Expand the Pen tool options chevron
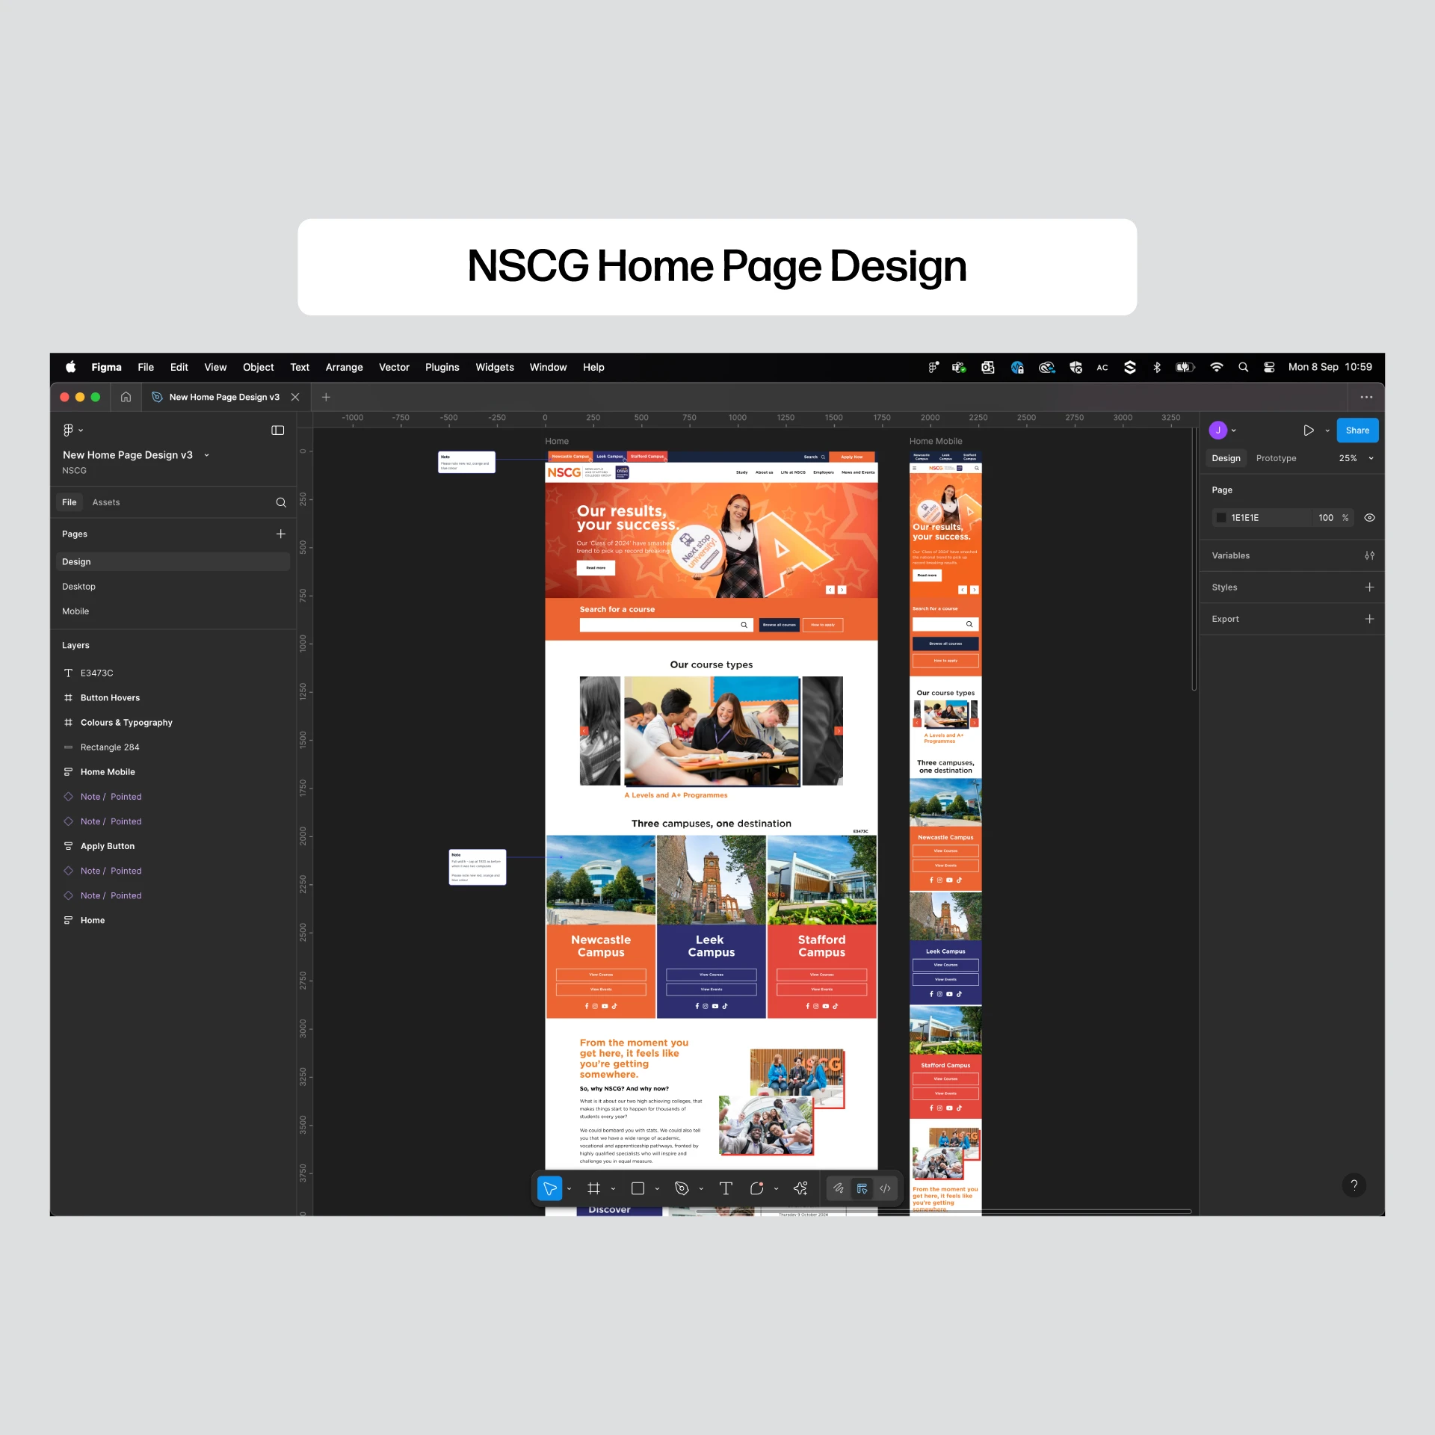Viewport: 1435px width, 1435px height. pyautogui.click(x=702, y=1189)
